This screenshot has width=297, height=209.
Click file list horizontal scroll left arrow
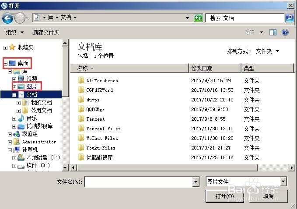73,168
